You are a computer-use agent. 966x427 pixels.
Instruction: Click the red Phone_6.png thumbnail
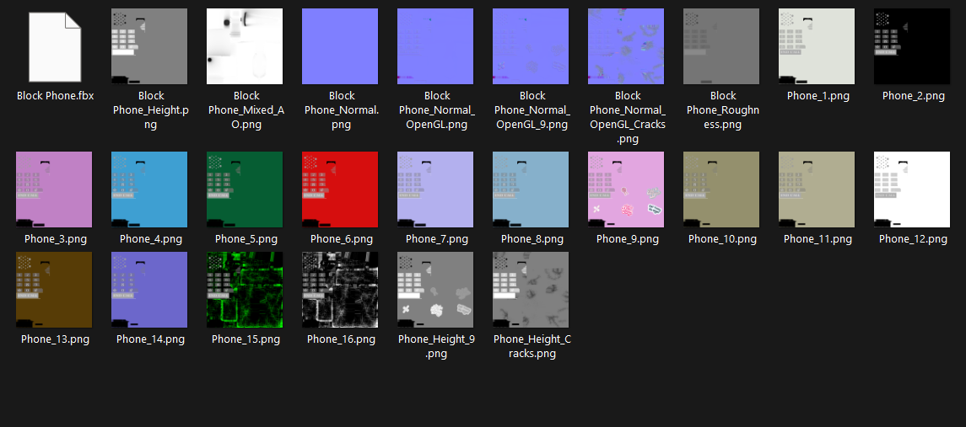340,189
